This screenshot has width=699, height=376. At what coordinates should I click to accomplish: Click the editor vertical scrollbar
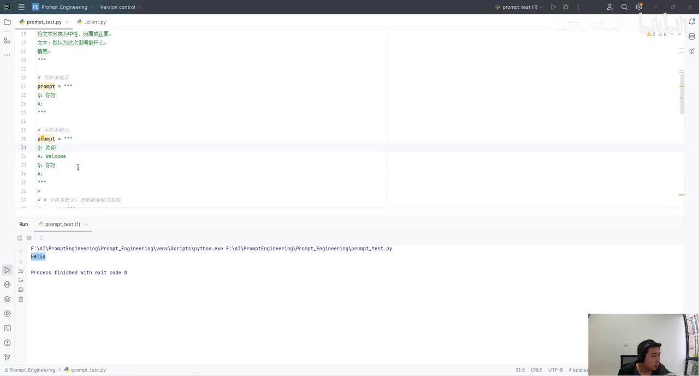click(682, 93)
